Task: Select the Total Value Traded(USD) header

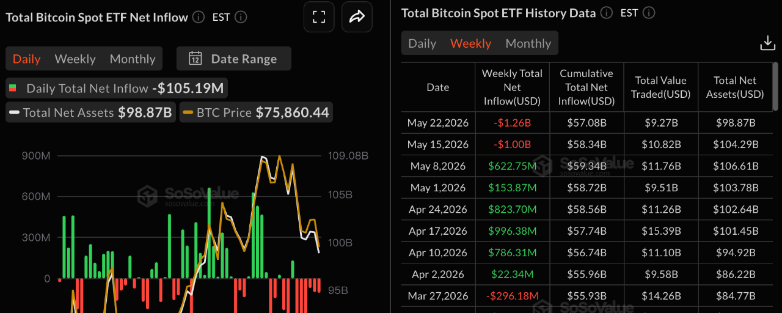Action: pyautogui.click(x=660, y=87)
